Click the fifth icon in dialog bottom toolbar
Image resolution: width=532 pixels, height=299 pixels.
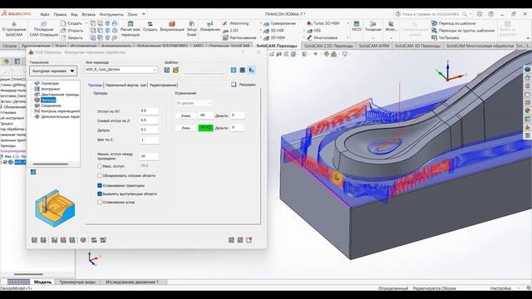[x=72, y=240]
